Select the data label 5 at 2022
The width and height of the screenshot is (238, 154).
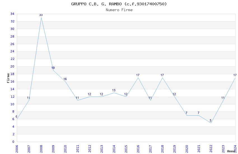click(x=211, y=120)
